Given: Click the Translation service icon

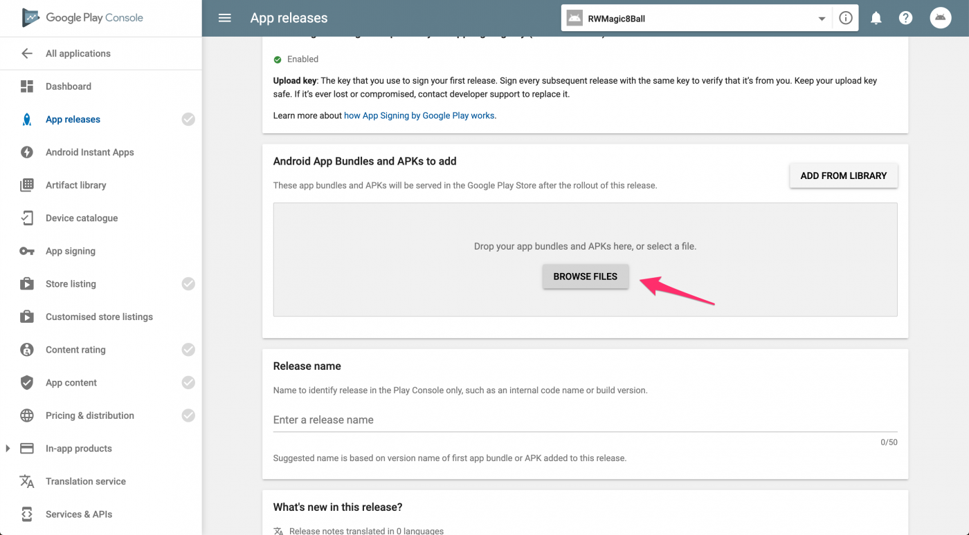Looking at the screenshot, I should tap(27, 481).
